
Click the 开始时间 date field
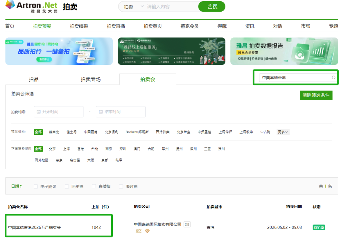59,112
